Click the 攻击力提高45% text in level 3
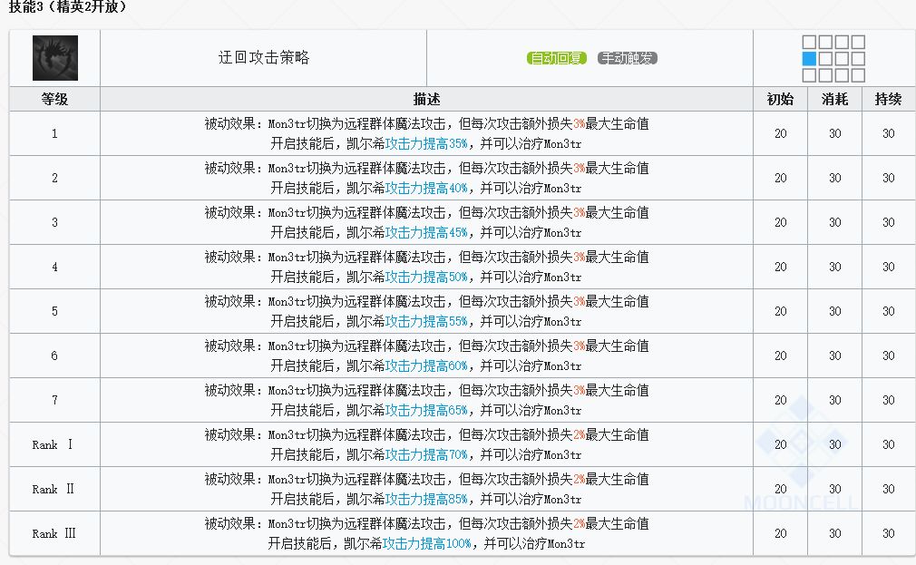The height and width of the screenshot is (565, 916). [426, 232]
